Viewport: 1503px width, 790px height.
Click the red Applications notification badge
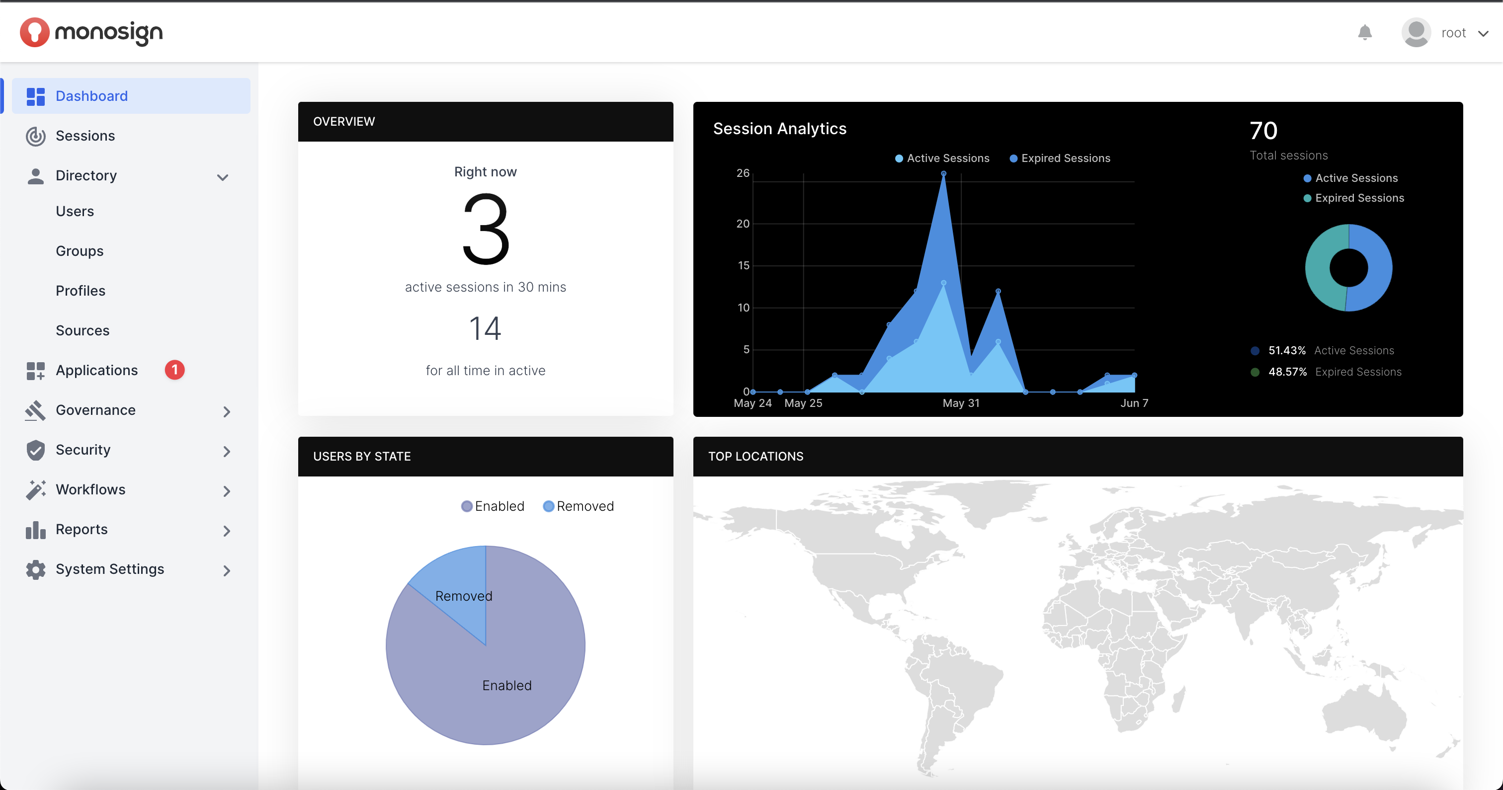174,370
